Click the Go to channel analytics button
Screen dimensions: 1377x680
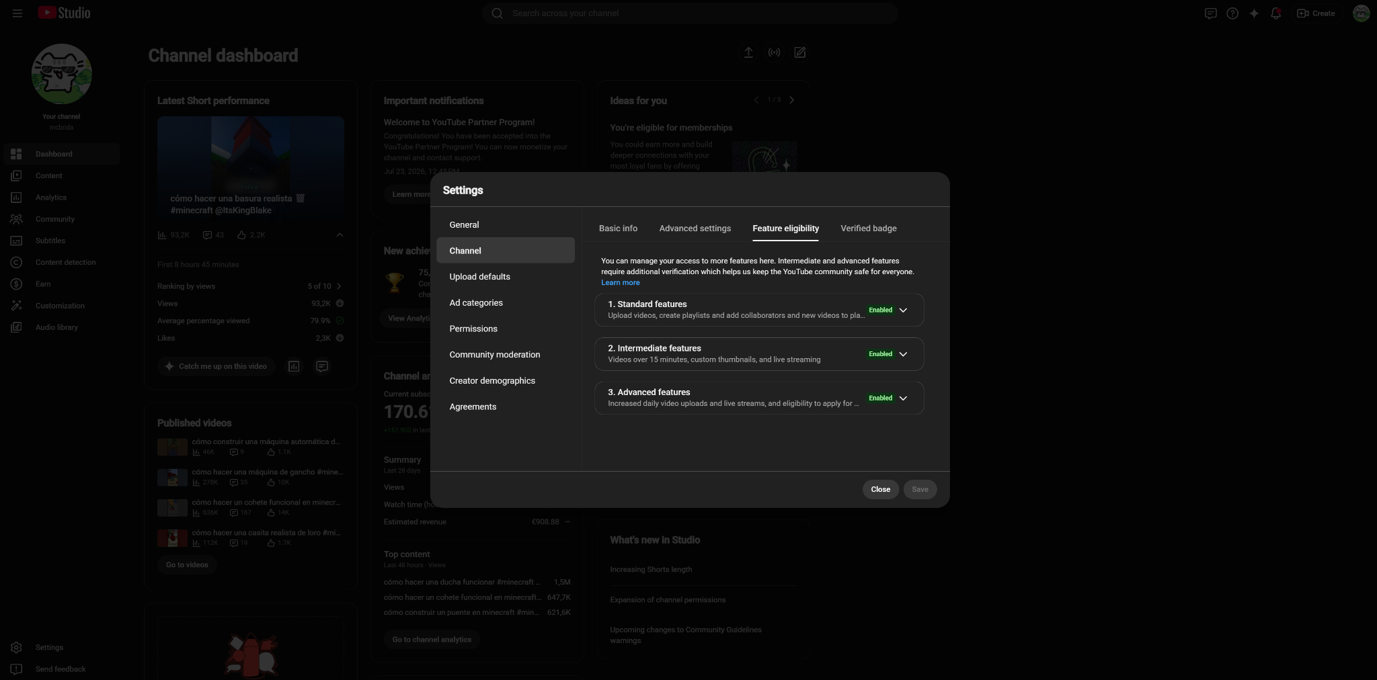pos(432,640)
